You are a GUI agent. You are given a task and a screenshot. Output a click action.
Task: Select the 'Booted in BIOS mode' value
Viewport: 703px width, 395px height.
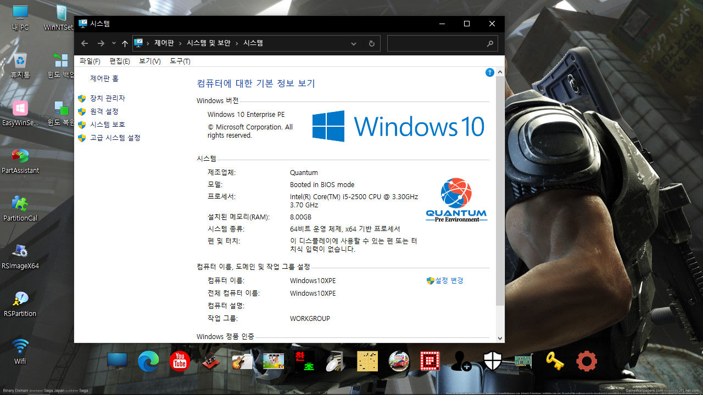322,185
